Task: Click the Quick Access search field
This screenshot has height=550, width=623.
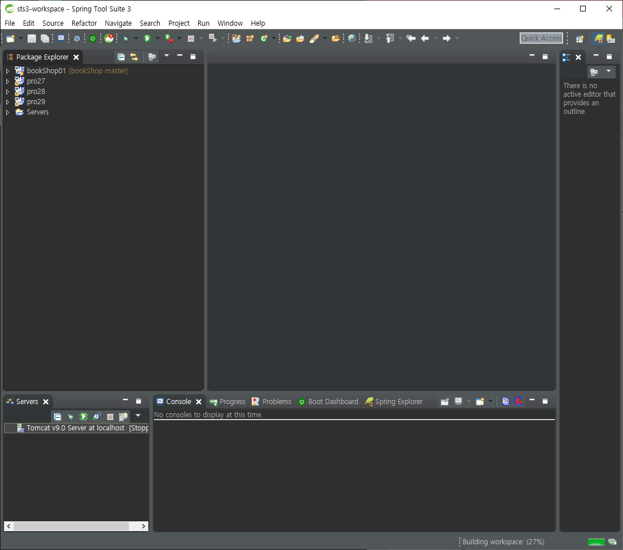Action: [x=541, y=38]
